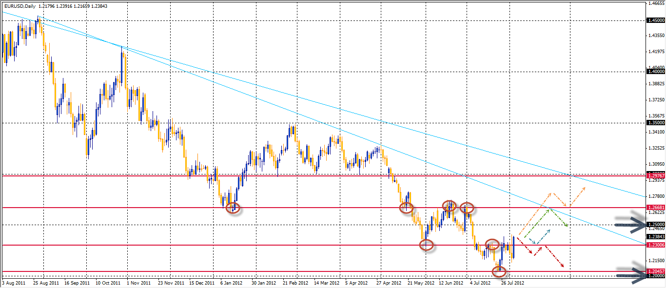Click the gray arrow pointing at 1.25000

(x=629, y=225)
